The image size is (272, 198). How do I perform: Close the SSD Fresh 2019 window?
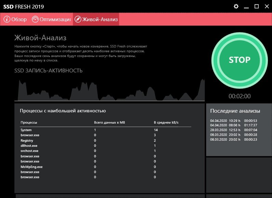coord(267,6)
